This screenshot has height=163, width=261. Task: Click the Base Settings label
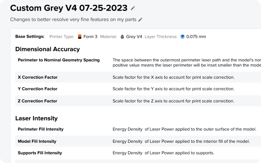(x=30, y=36)
